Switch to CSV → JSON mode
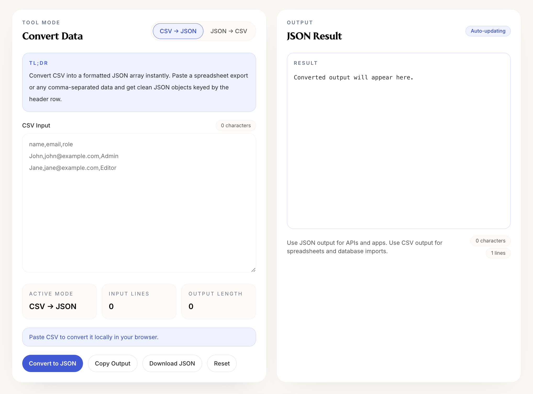533x394 pixels. tap(178, 31)
